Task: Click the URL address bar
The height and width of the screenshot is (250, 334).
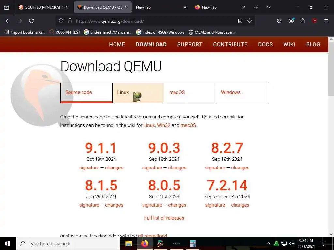Action: (x=156, y=21)
